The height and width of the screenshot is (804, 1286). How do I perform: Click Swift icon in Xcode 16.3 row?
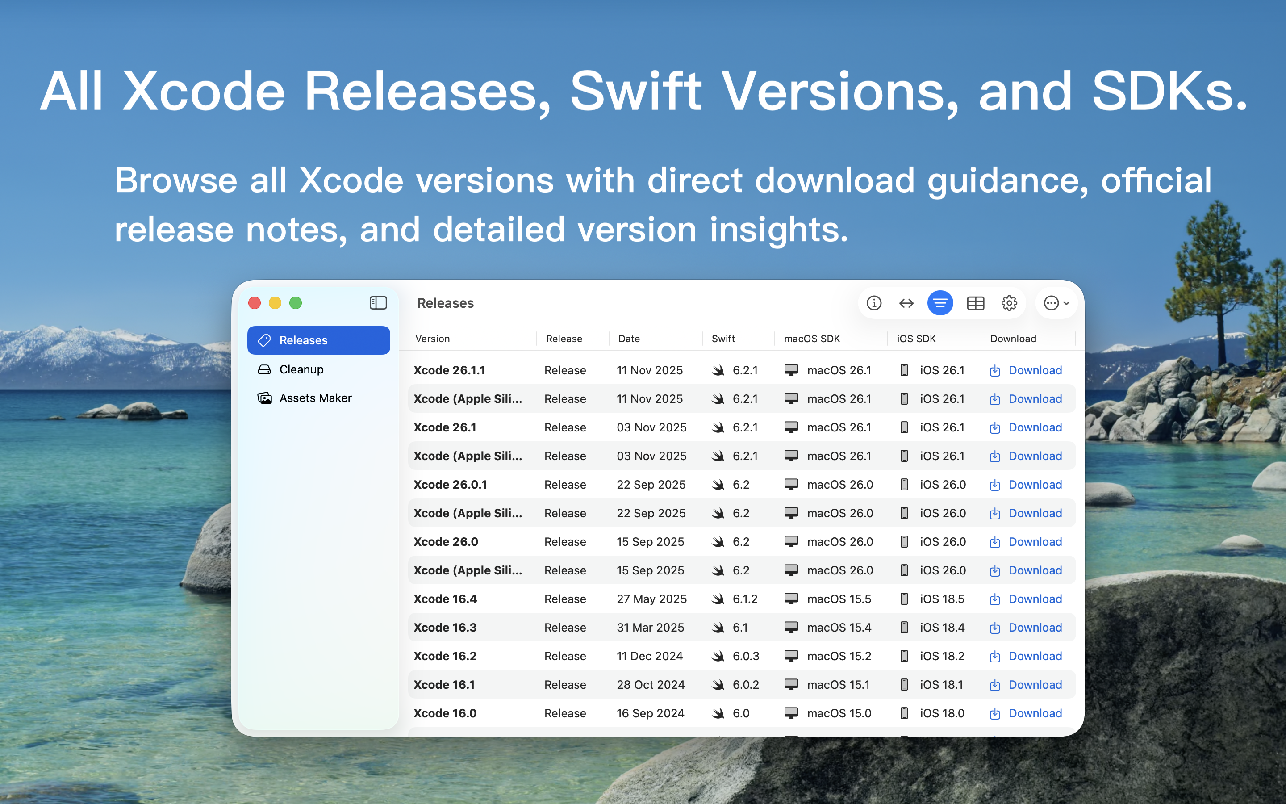[718, 628]
